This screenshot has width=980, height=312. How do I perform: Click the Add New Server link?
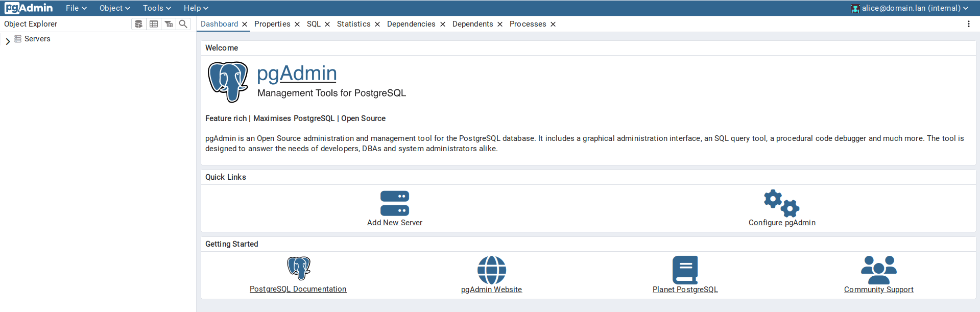pyautogui.click(x=394, y=223)
